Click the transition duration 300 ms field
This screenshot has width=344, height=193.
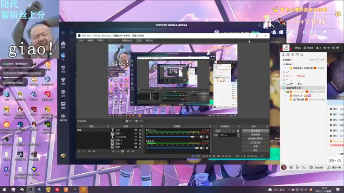point(228,135)
